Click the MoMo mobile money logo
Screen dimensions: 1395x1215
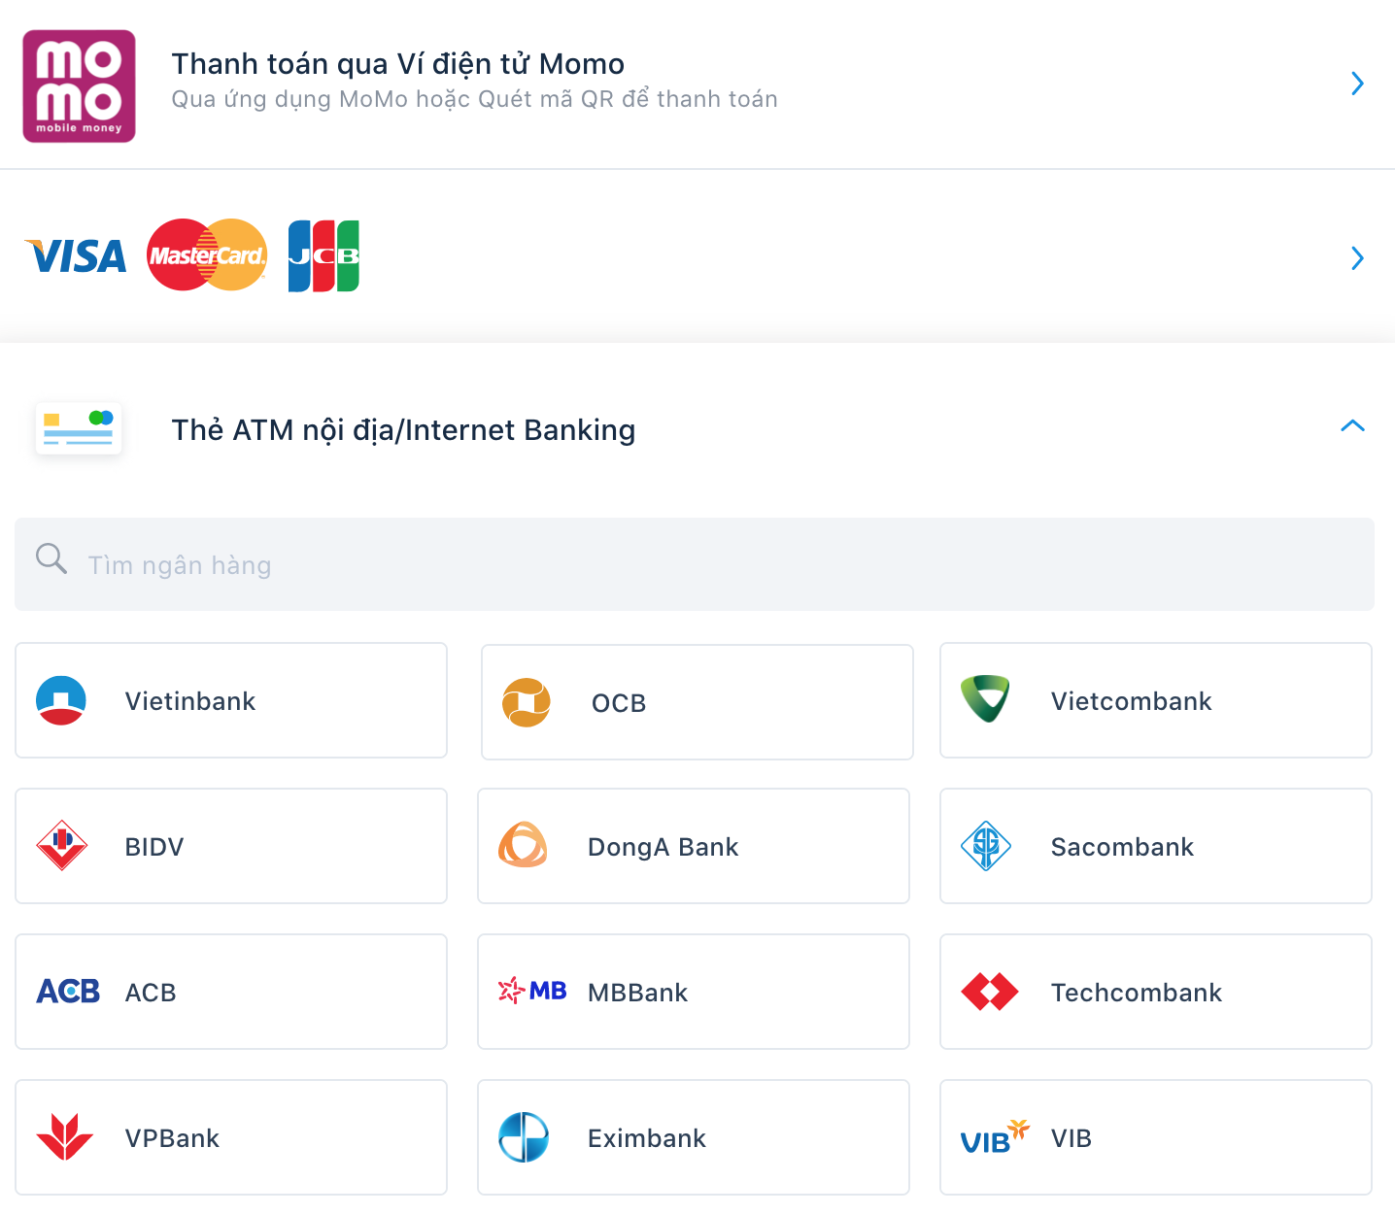click(x=79, y=86)
